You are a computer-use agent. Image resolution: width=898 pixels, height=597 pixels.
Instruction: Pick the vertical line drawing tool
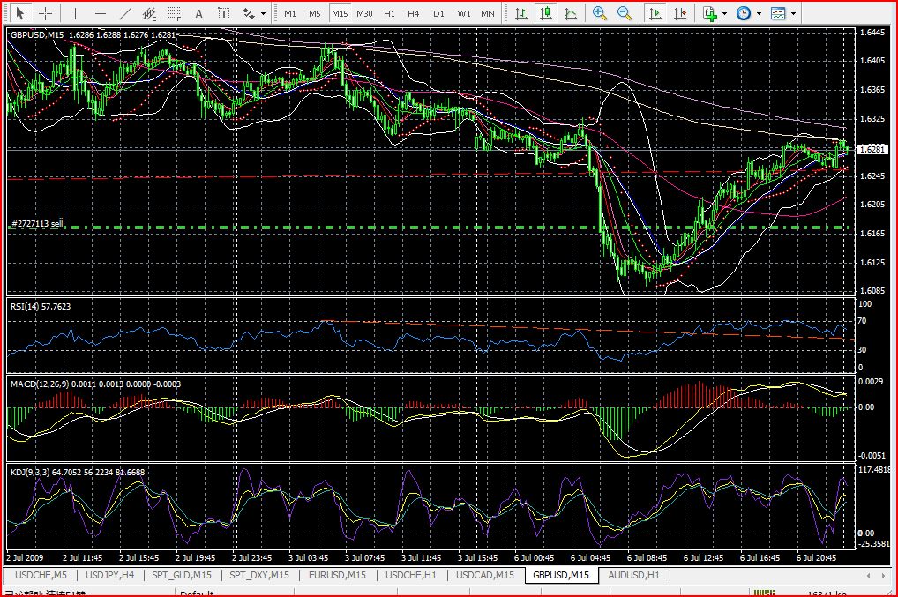point(75,13)
